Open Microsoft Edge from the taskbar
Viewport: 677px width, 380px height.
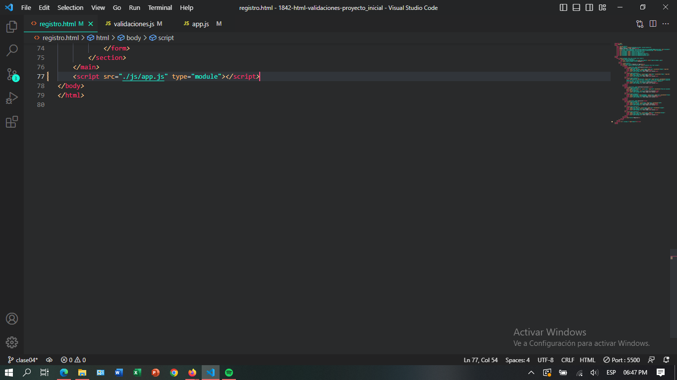coord(64,372)
